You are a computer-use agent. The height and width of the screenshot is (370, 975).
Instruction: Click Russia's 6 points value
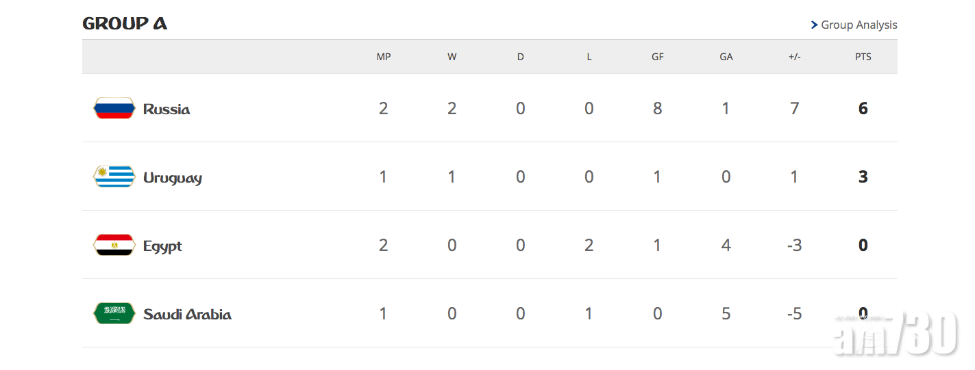pos(863,108)
